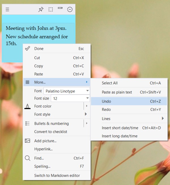Click the picture icon beside Add picture
The image size is (170, 185).
27,141
